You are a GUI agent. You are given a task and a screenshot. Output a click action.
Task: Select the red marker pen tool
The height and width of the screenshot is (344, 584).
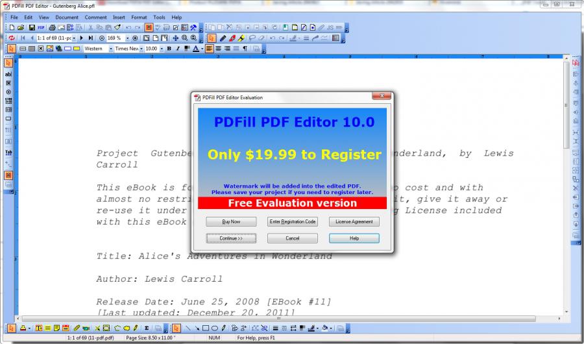point(232,38)
